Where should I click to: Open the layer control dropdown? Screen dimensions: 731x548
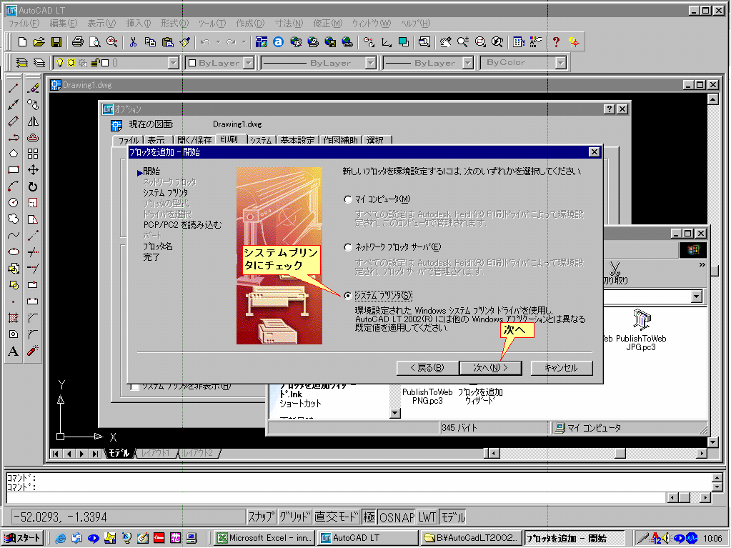(x=174, y=63)
